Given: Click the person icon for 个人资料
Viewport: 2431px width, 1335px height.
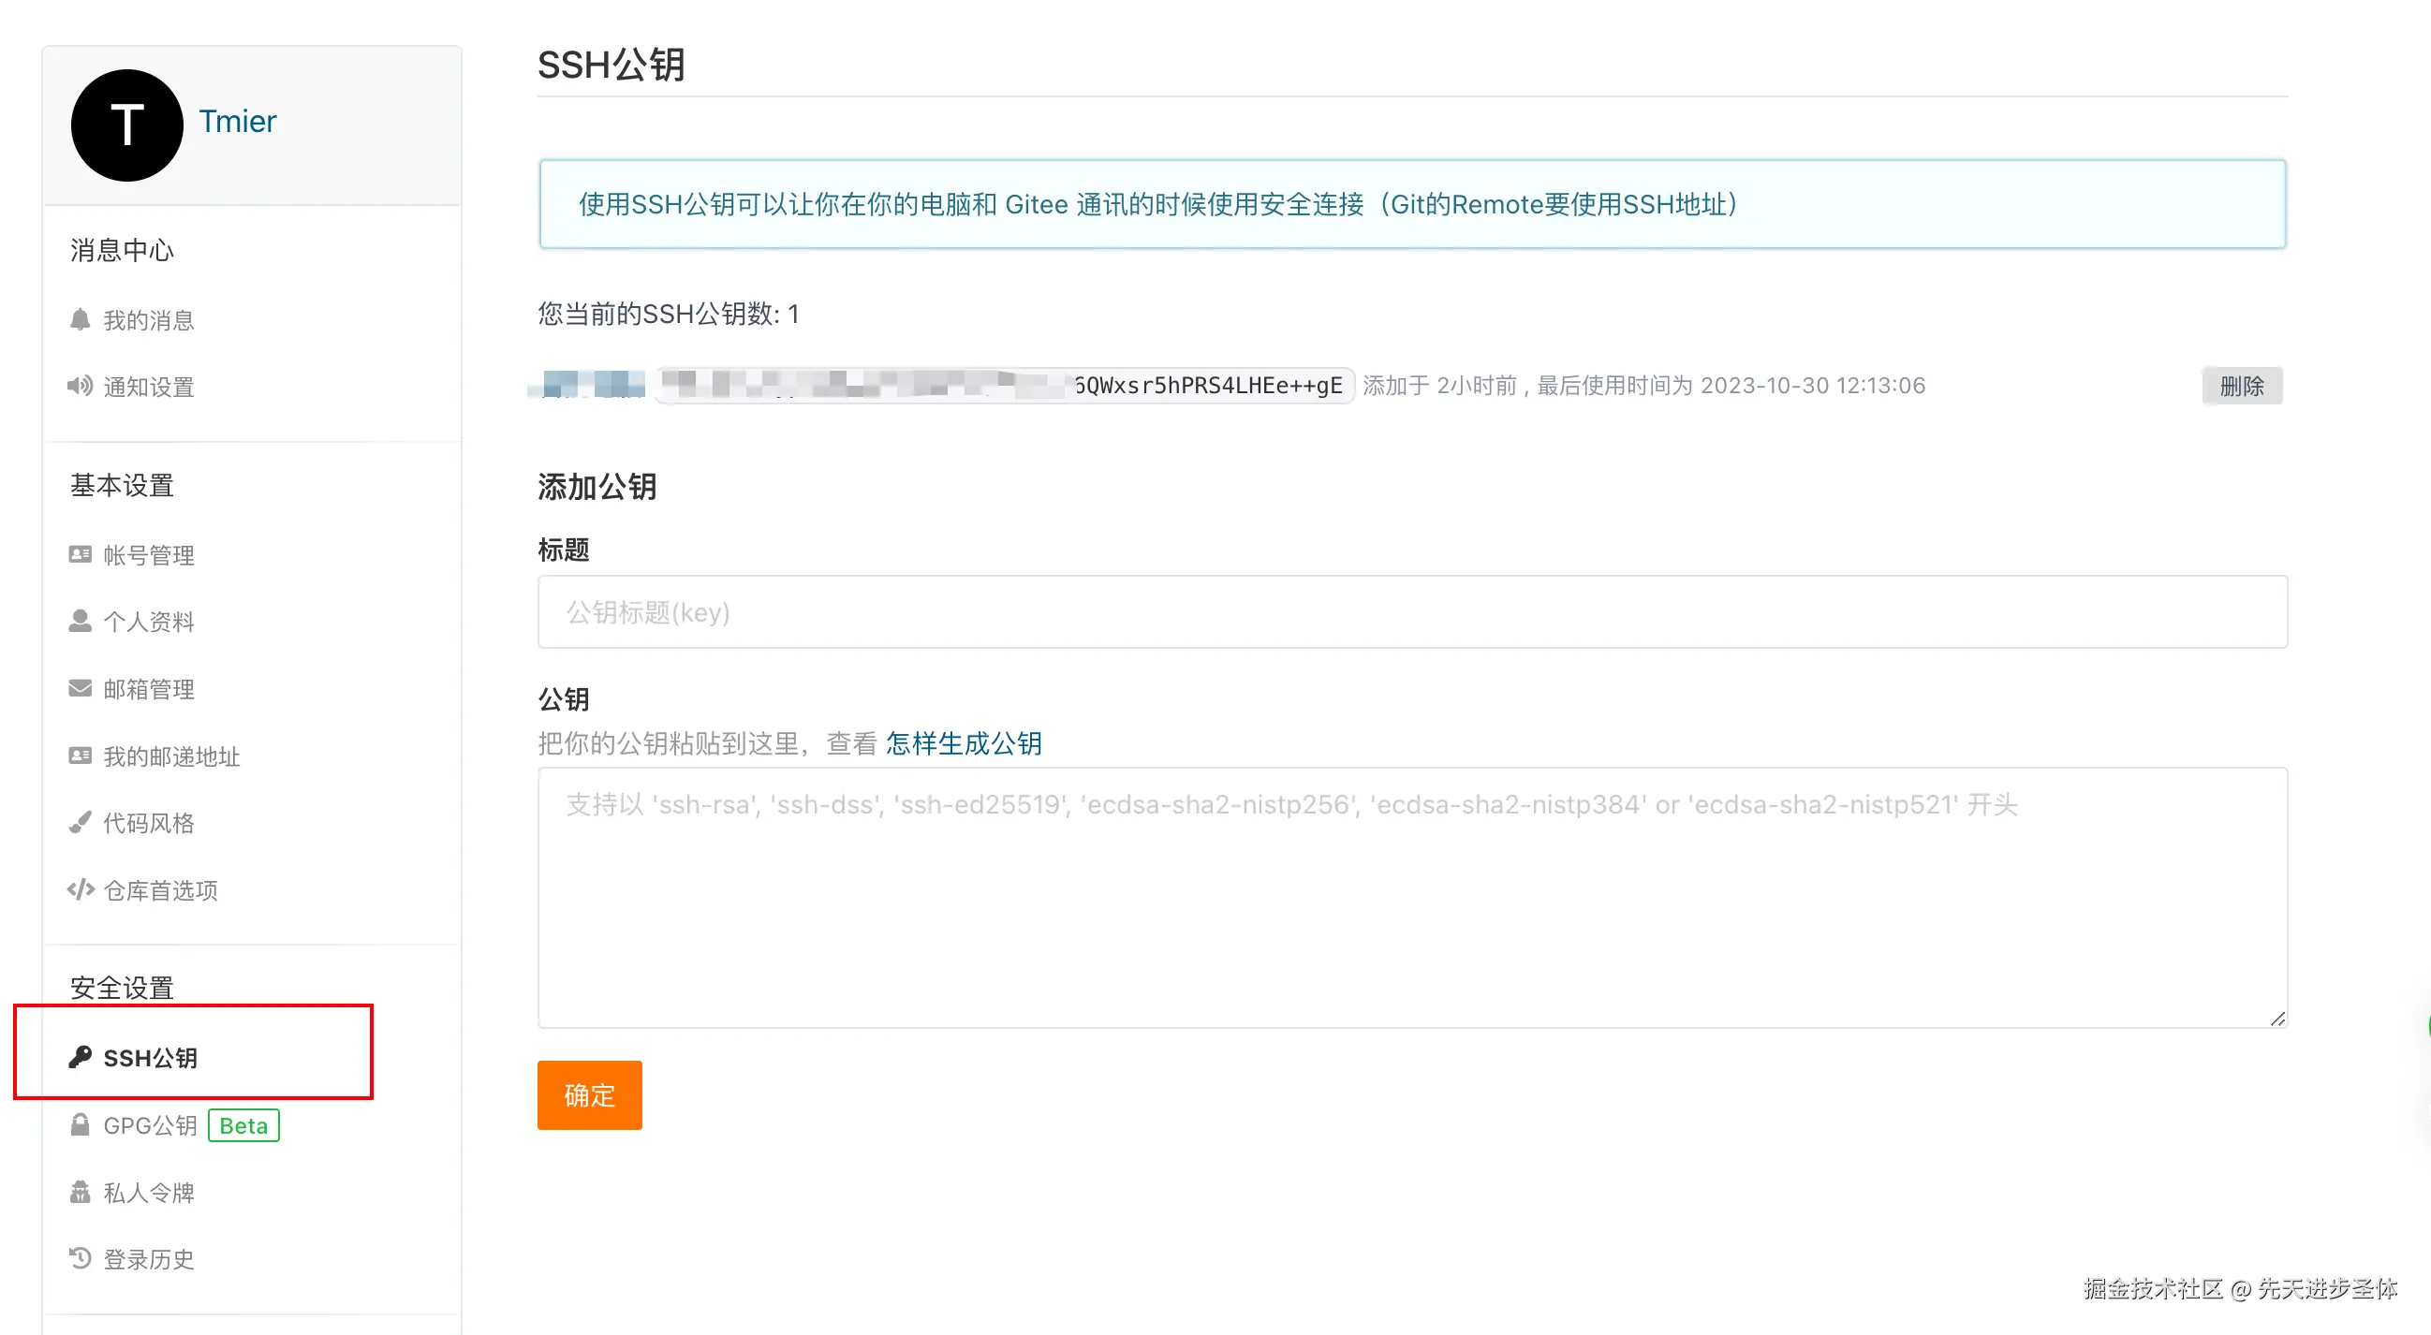Looking at the screenshot, I should [x=81, y=621].
